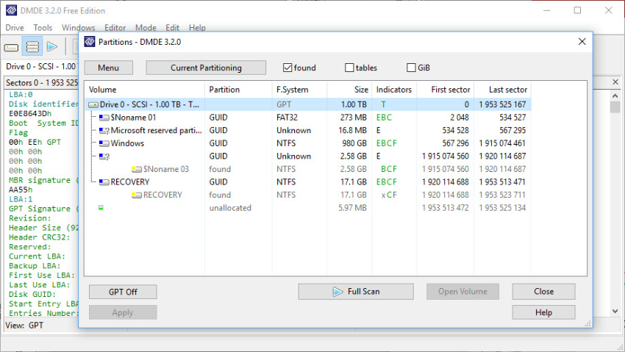Open the Tools menu
Screen dimensions: 625x352
tap(43, 28)
